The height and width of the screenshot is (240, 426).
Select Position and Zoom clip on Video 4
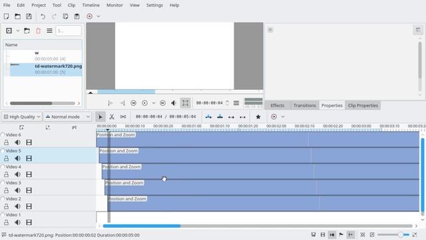(x=260, y=171)
